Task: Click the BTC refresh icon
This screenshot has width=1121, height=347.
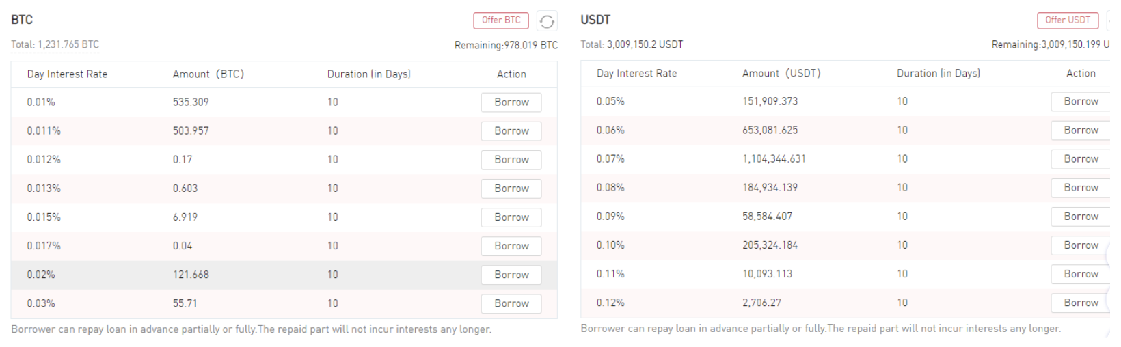Action: (x=547, y=21)
